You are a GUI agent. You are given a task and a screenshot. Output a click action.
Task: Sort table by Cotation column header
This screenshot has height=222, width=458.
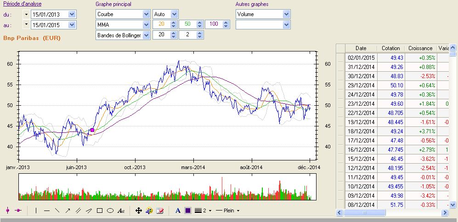tap(390, 48)
